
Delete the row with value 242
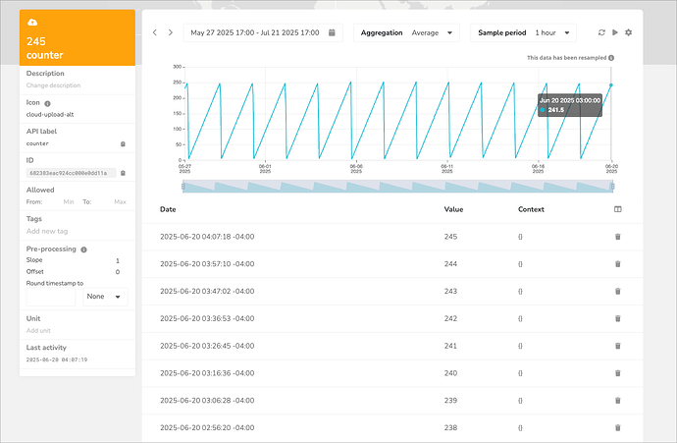[x=618, y=318]
